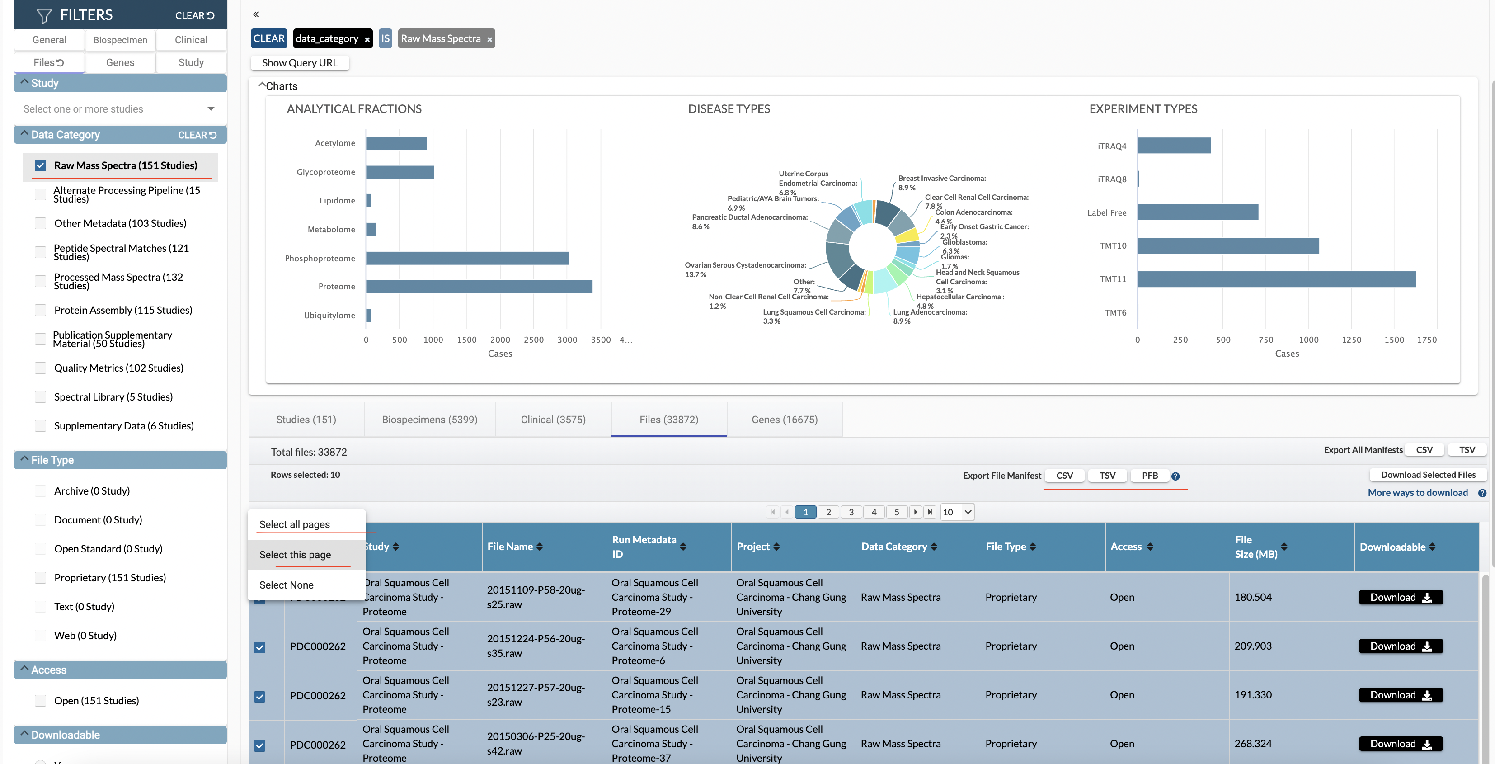The height and width of the screenshot is (764, 1495).
Task: Check the Open access filter
Action: click(41, 701)
